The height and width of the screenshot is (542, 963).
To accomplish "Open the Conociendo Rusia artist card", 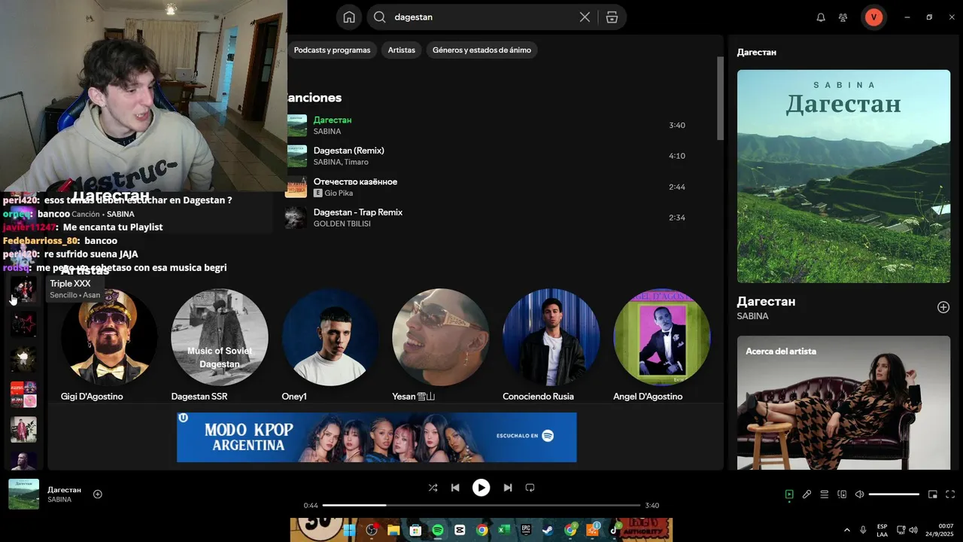I will click(x=551, y=345).
